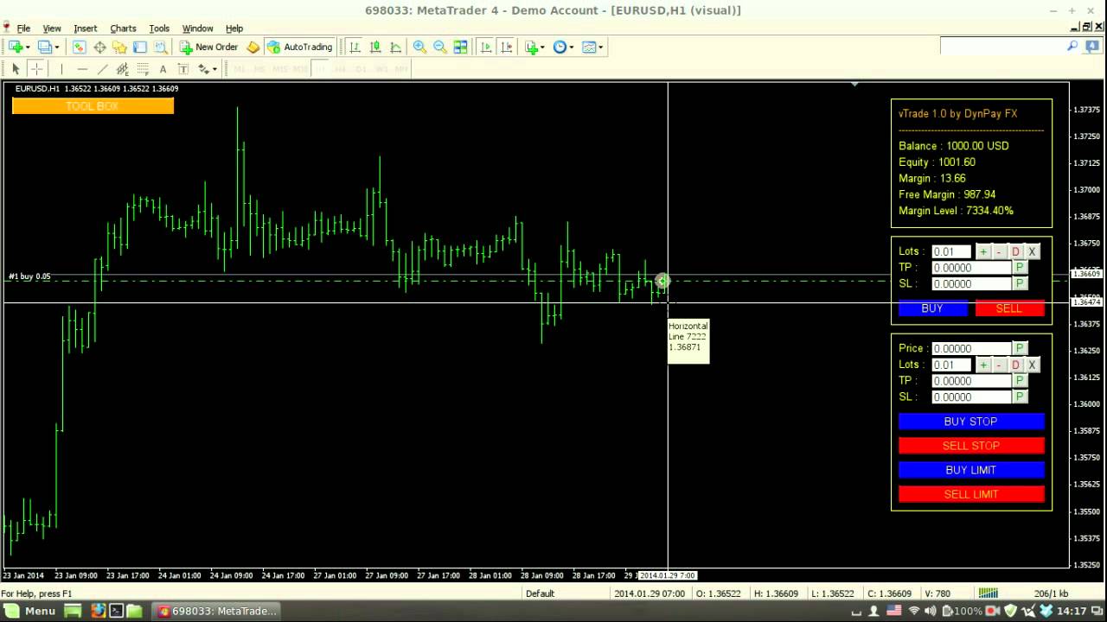The height and width of the screenshot is (622, 1107).
Task: Tile chart windows icon
Action: [461, 47]
